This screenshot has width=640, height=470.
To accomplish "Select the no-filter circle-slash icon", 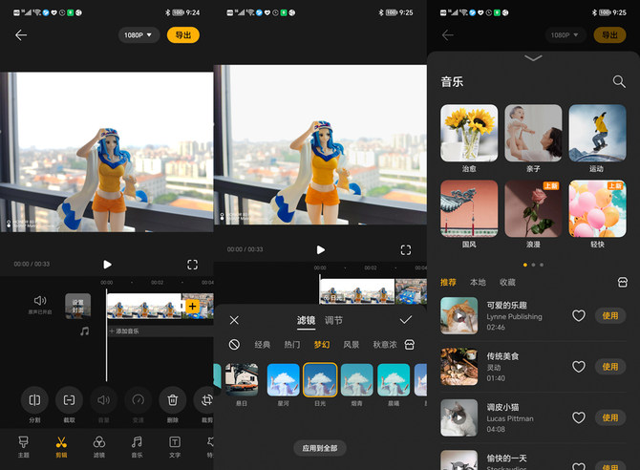I will (x=234, y=345).
